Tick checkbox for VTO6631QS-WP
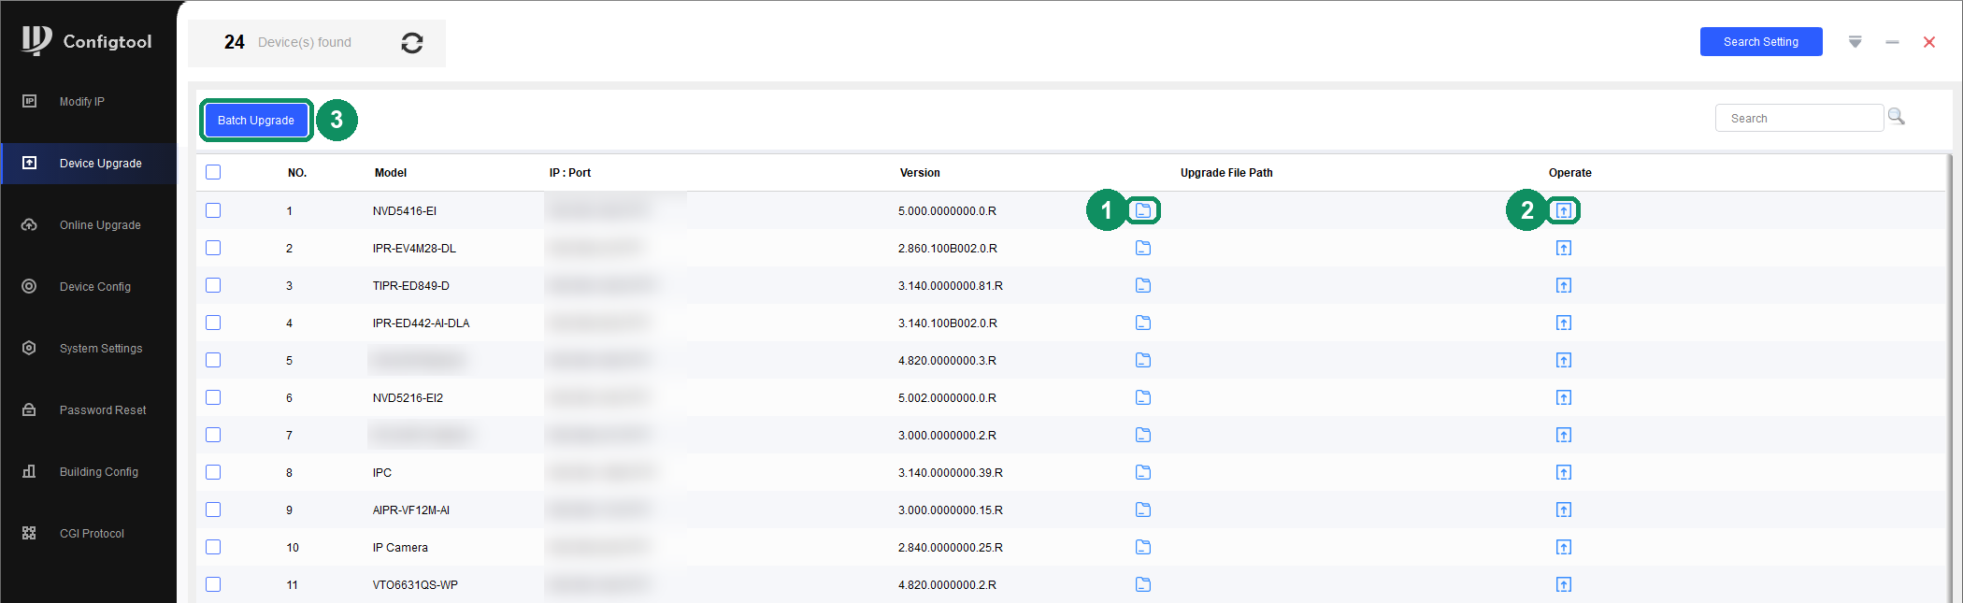 [213, 584]
